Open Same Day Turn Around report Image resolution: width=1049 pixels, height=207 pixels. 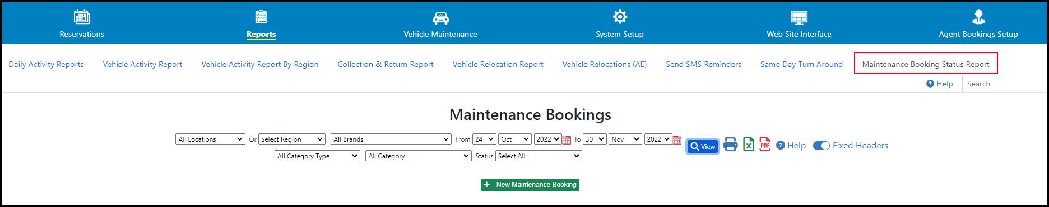pos(801,65)
